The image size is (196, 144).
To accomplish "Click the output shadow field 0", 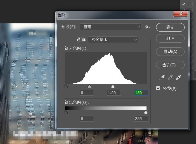I will tap(87, 119).
